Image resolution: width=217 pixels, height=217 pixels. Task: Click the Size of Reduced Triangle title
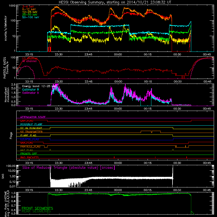(69, 168)
